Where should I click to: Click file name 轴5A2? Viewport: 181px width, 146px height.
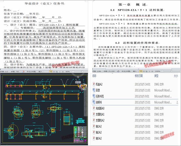pyautogui.click(x=99, y=138)
